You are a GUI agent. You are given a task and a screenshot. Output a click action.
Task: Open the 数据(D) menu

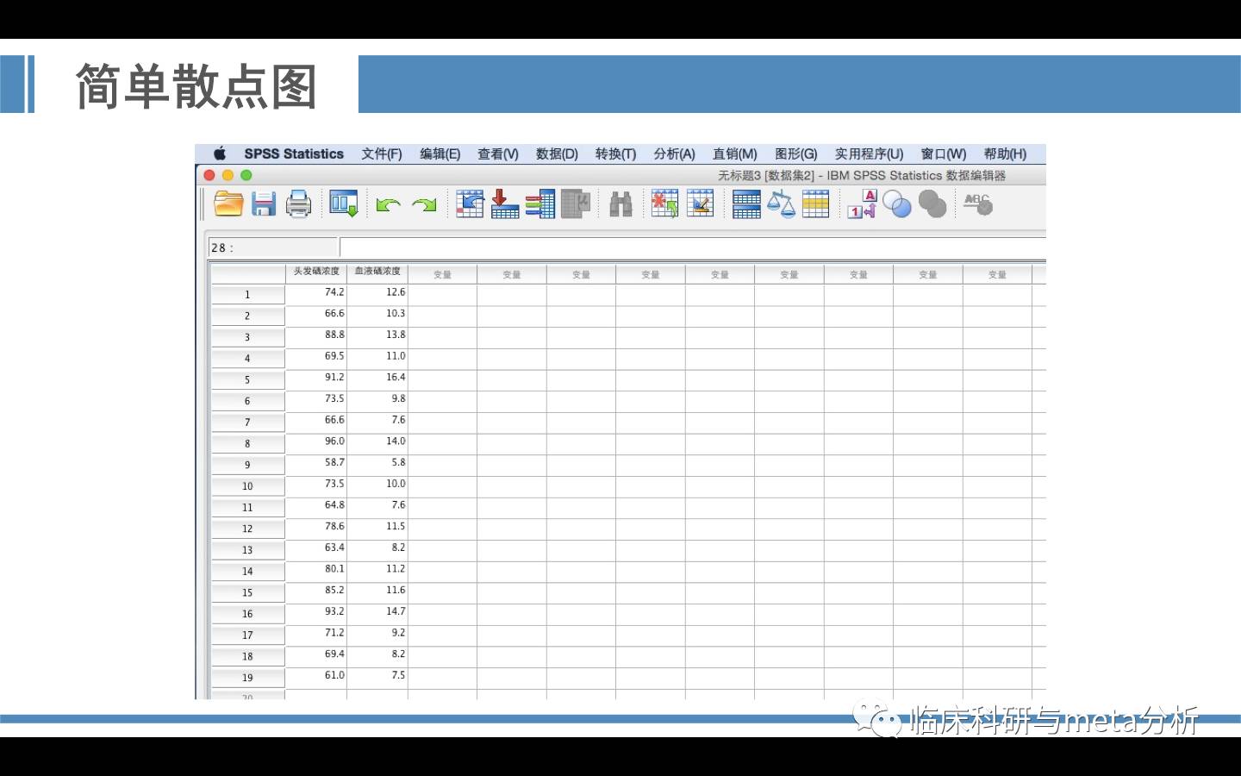click(x=557, y=153)
